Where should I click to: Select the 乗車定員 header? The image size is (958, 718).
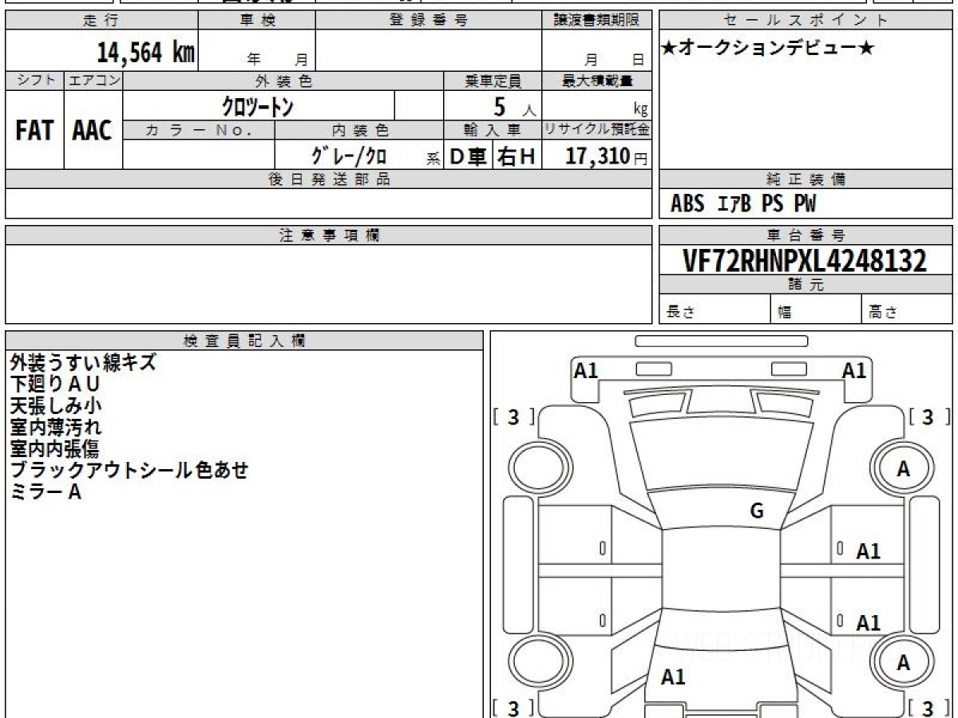point(493,81)
